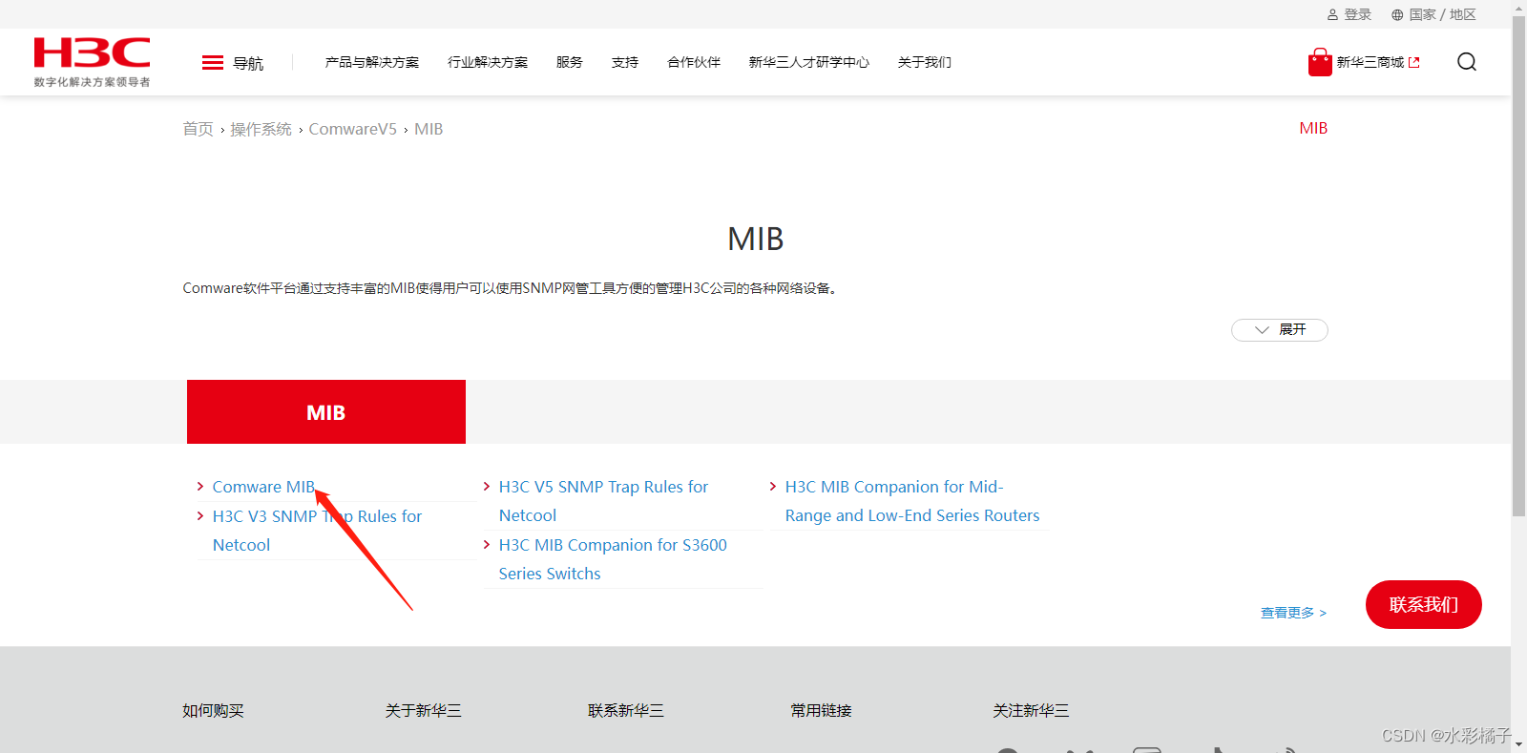Image resolution: width=1527 pixels, height=753 pixels.
Task: Expand description with 展开 button
Action: click(x=1280, y=329)
